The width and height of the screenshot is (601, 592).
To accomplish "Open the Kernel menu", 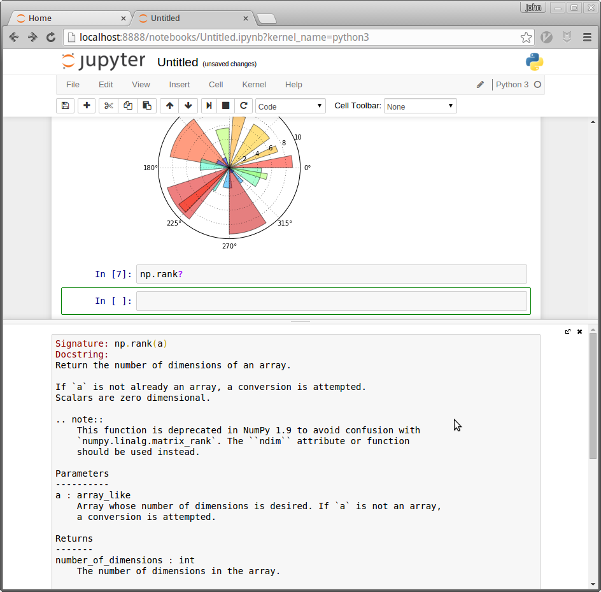I will coord(254,85).
